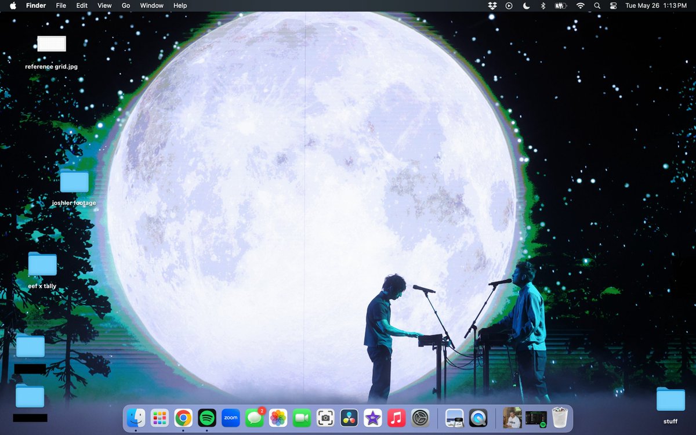Click the 'joshler footage' folder label
696x435 pixels.
click(x=74, y=203)
